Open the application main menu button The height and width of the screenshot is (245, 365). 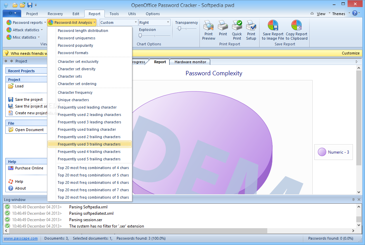tap(12, 13)
